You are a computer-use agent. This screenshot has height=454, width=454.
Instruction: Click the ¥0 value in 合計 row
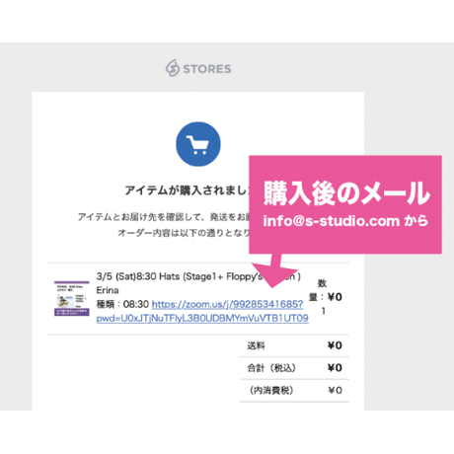[335, 368]
